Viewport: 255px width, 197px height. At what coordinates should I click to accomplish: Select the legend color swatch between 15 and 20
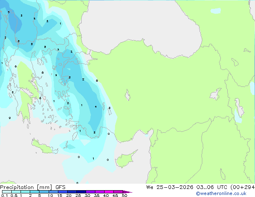tap(62, 192)
